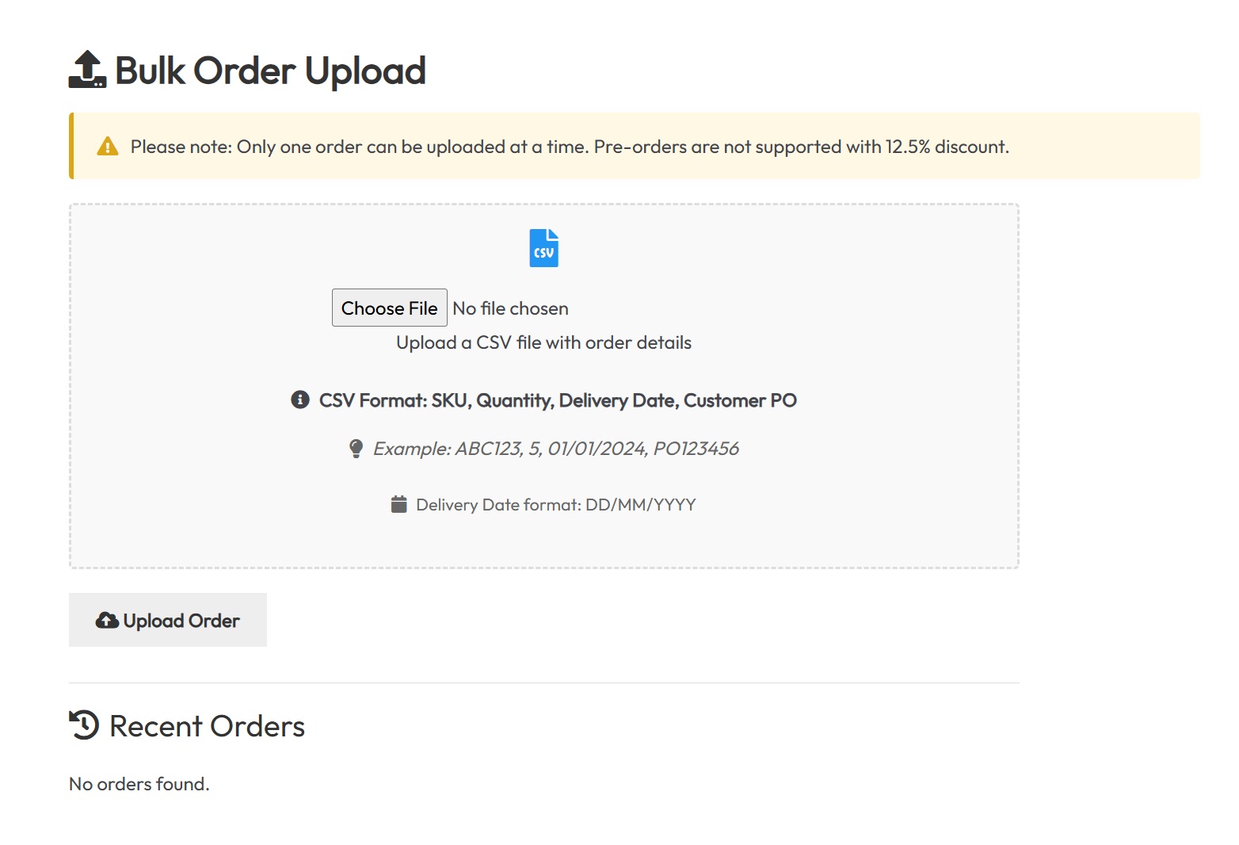Click the lightbulb icon beside the Example line
The image size is (1239, 845).
pyautogui.click(x=356, y=449)
